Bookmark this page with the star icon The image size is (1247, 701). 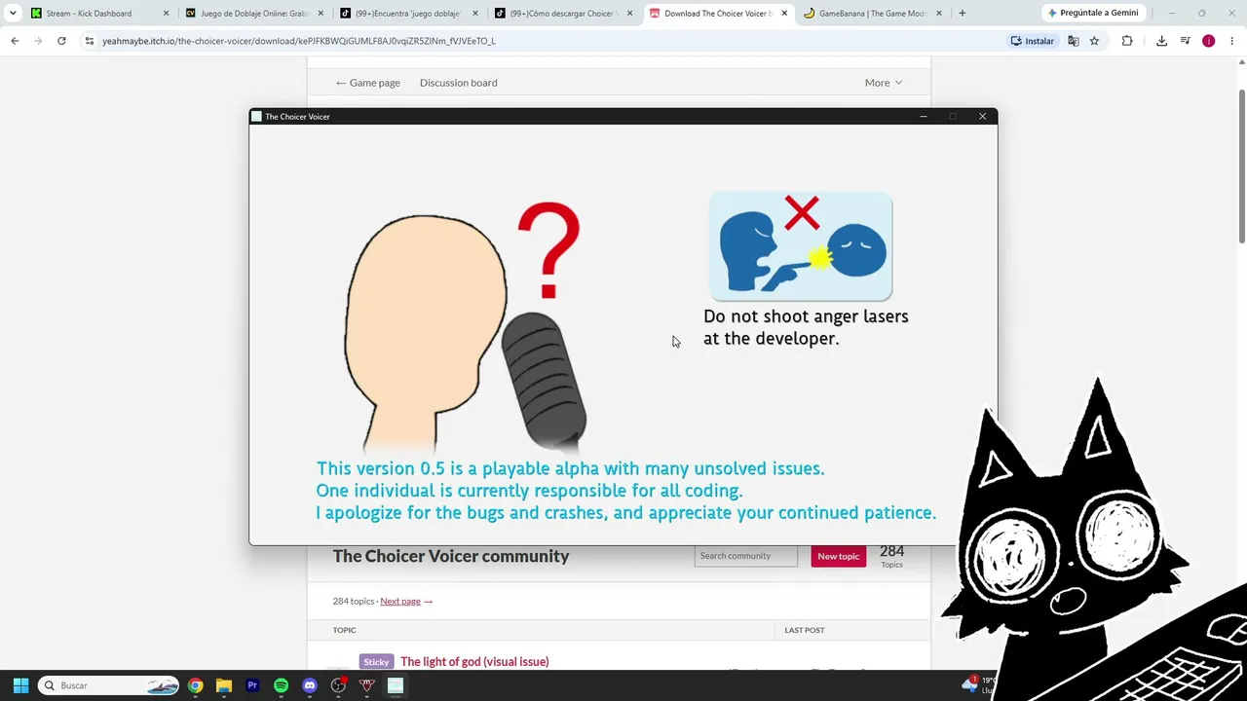1094,41
